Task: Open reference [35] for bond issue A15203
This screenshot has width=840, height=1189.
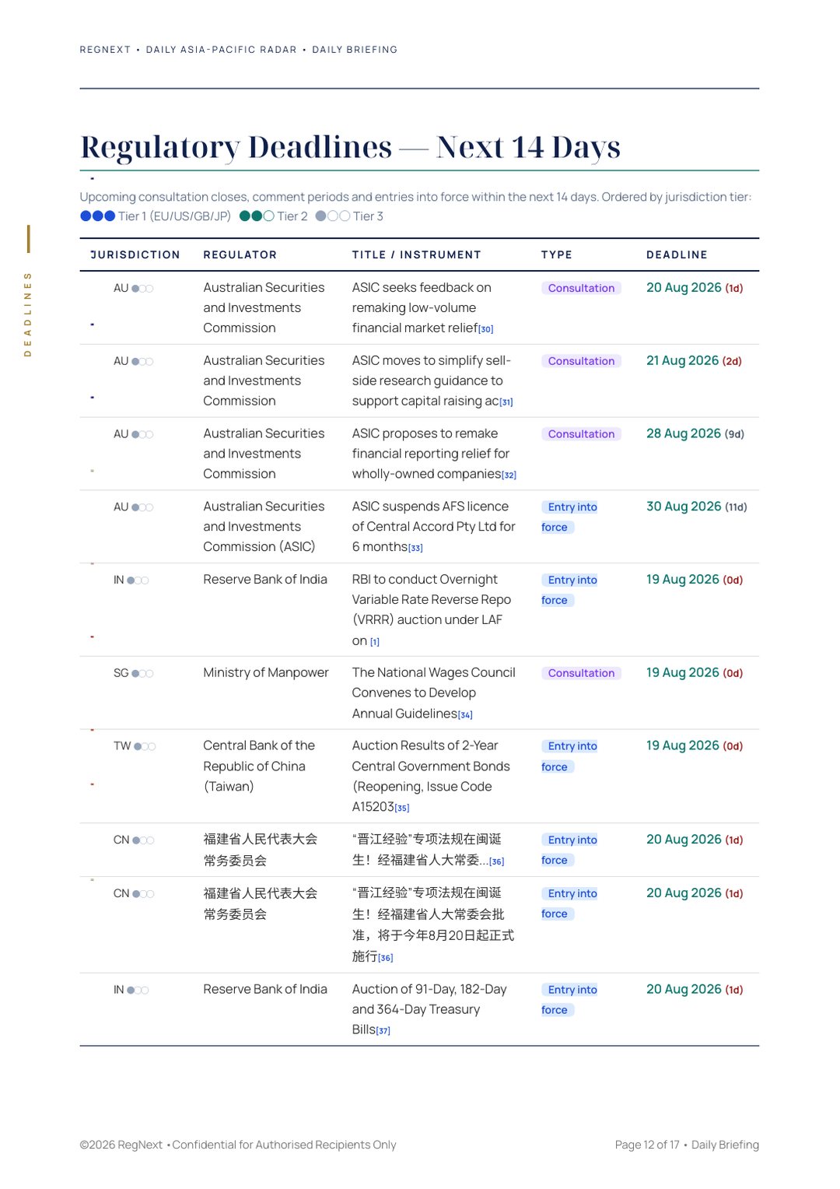Action: [x=402, y=808]
